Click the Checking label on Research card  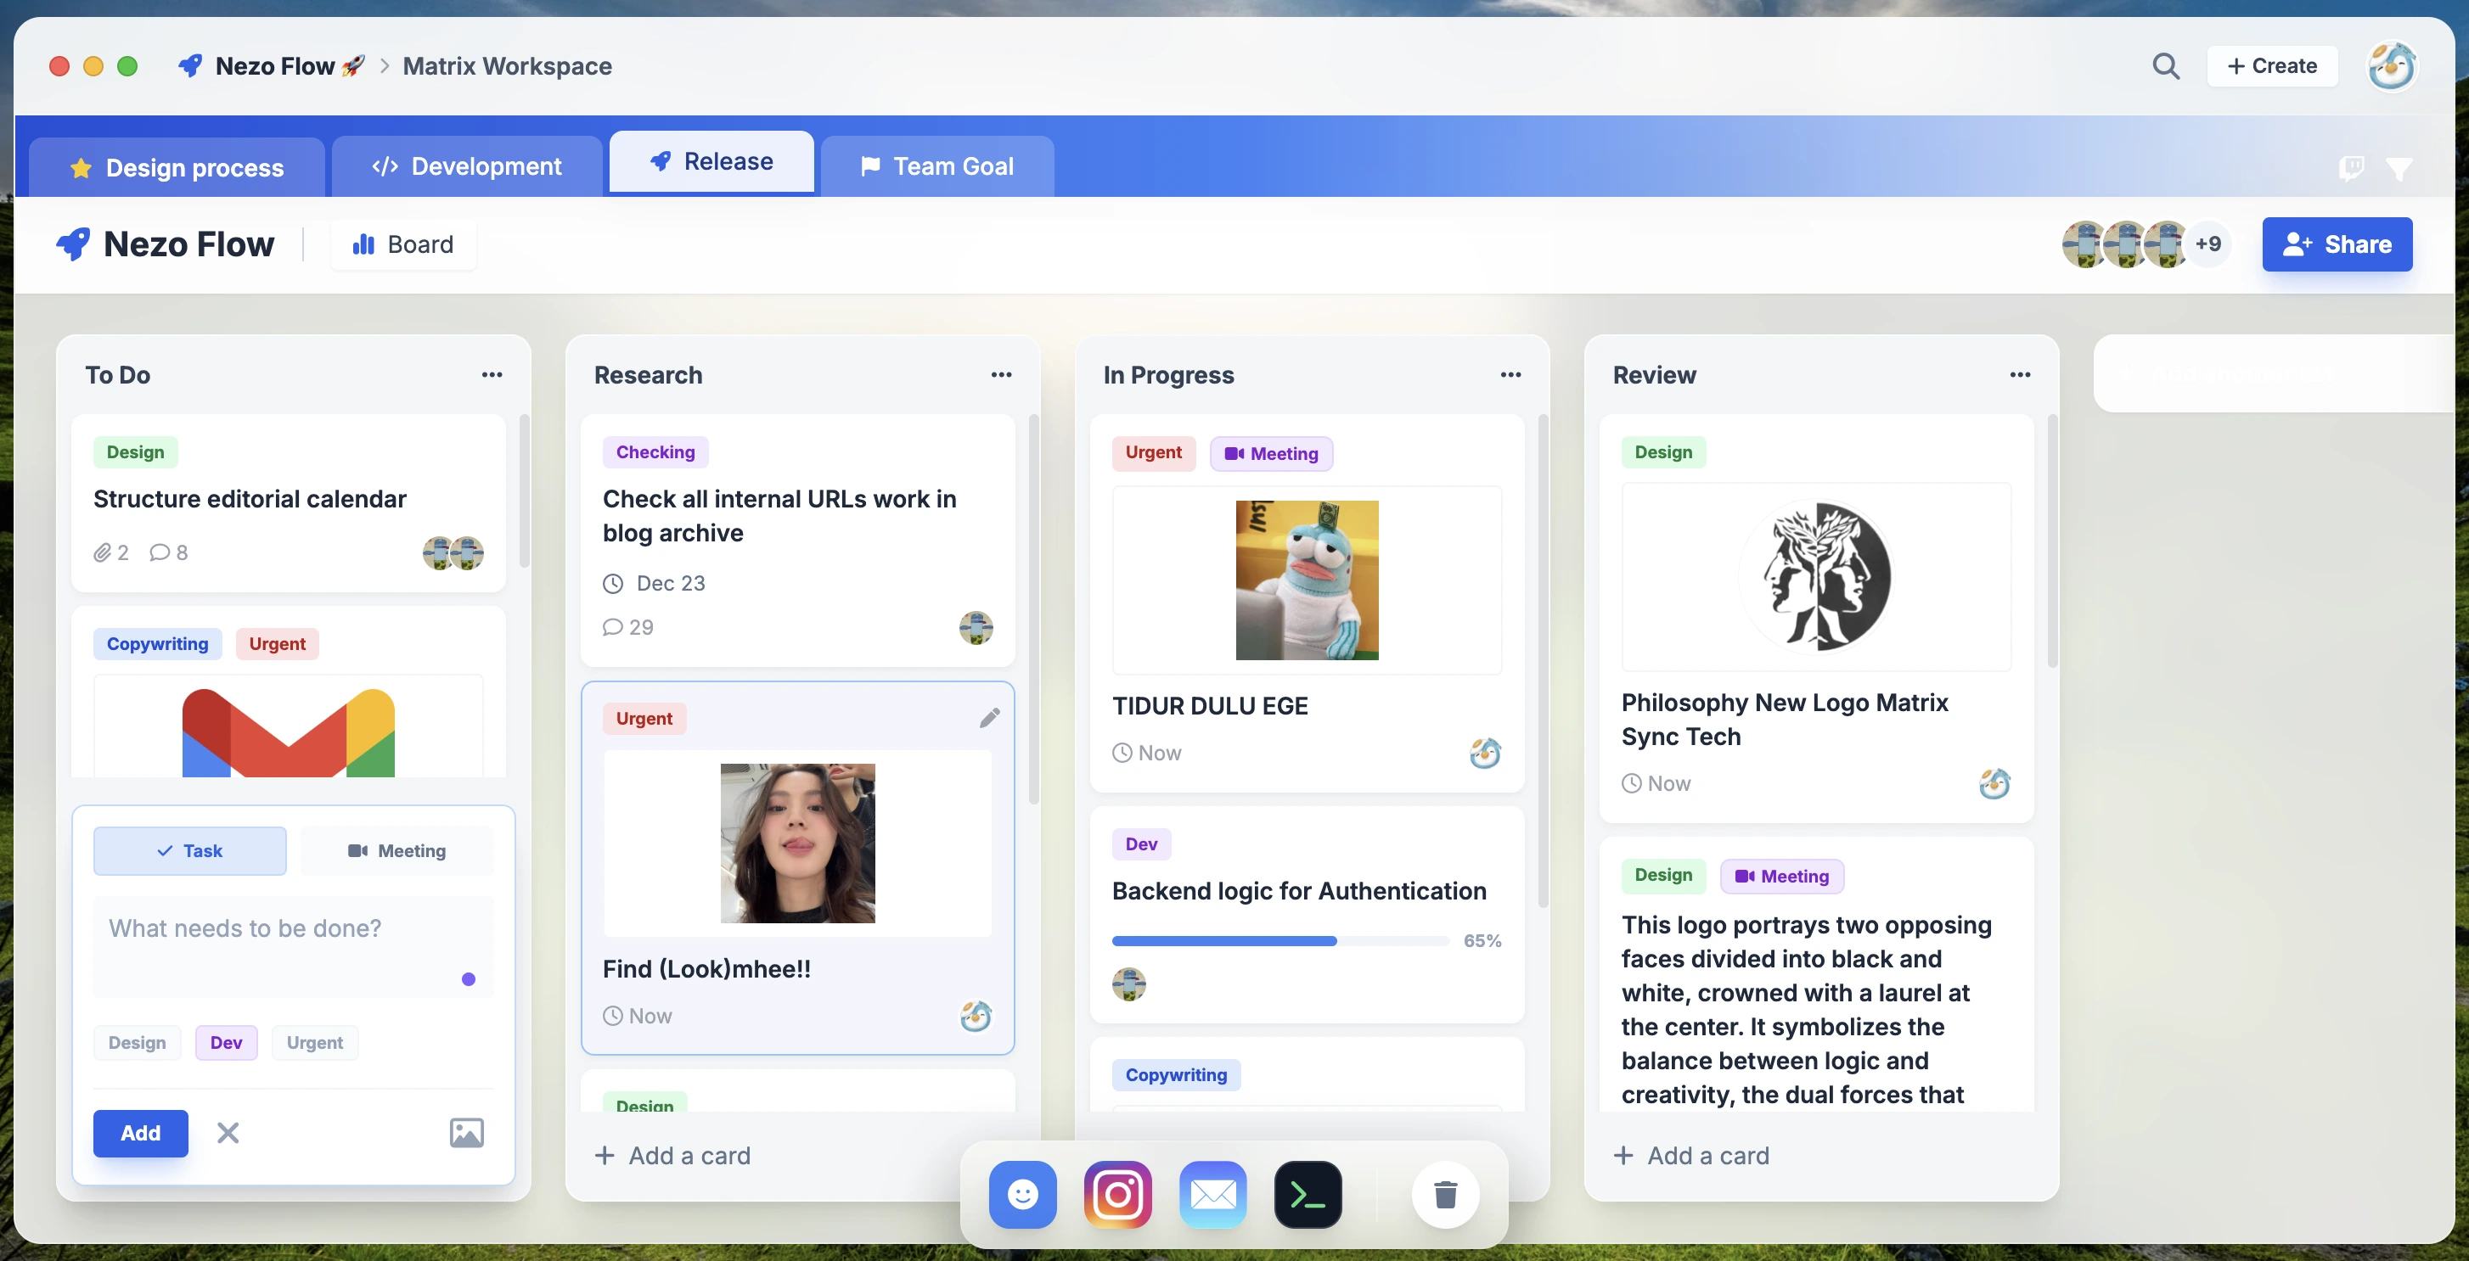[655, 452]
